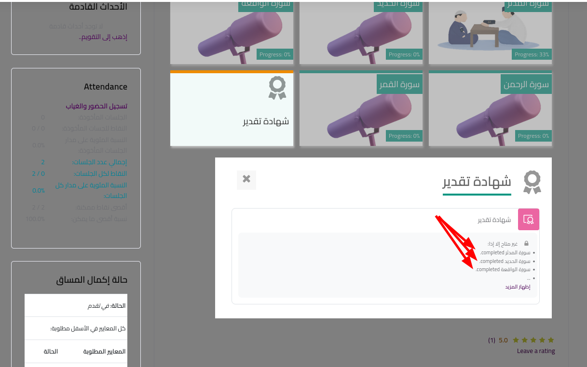This screenshot has height=367, width=587.
Task: Click the ribbon icon on the شهادة تقدير tile
Action: [x=277, y=88]
